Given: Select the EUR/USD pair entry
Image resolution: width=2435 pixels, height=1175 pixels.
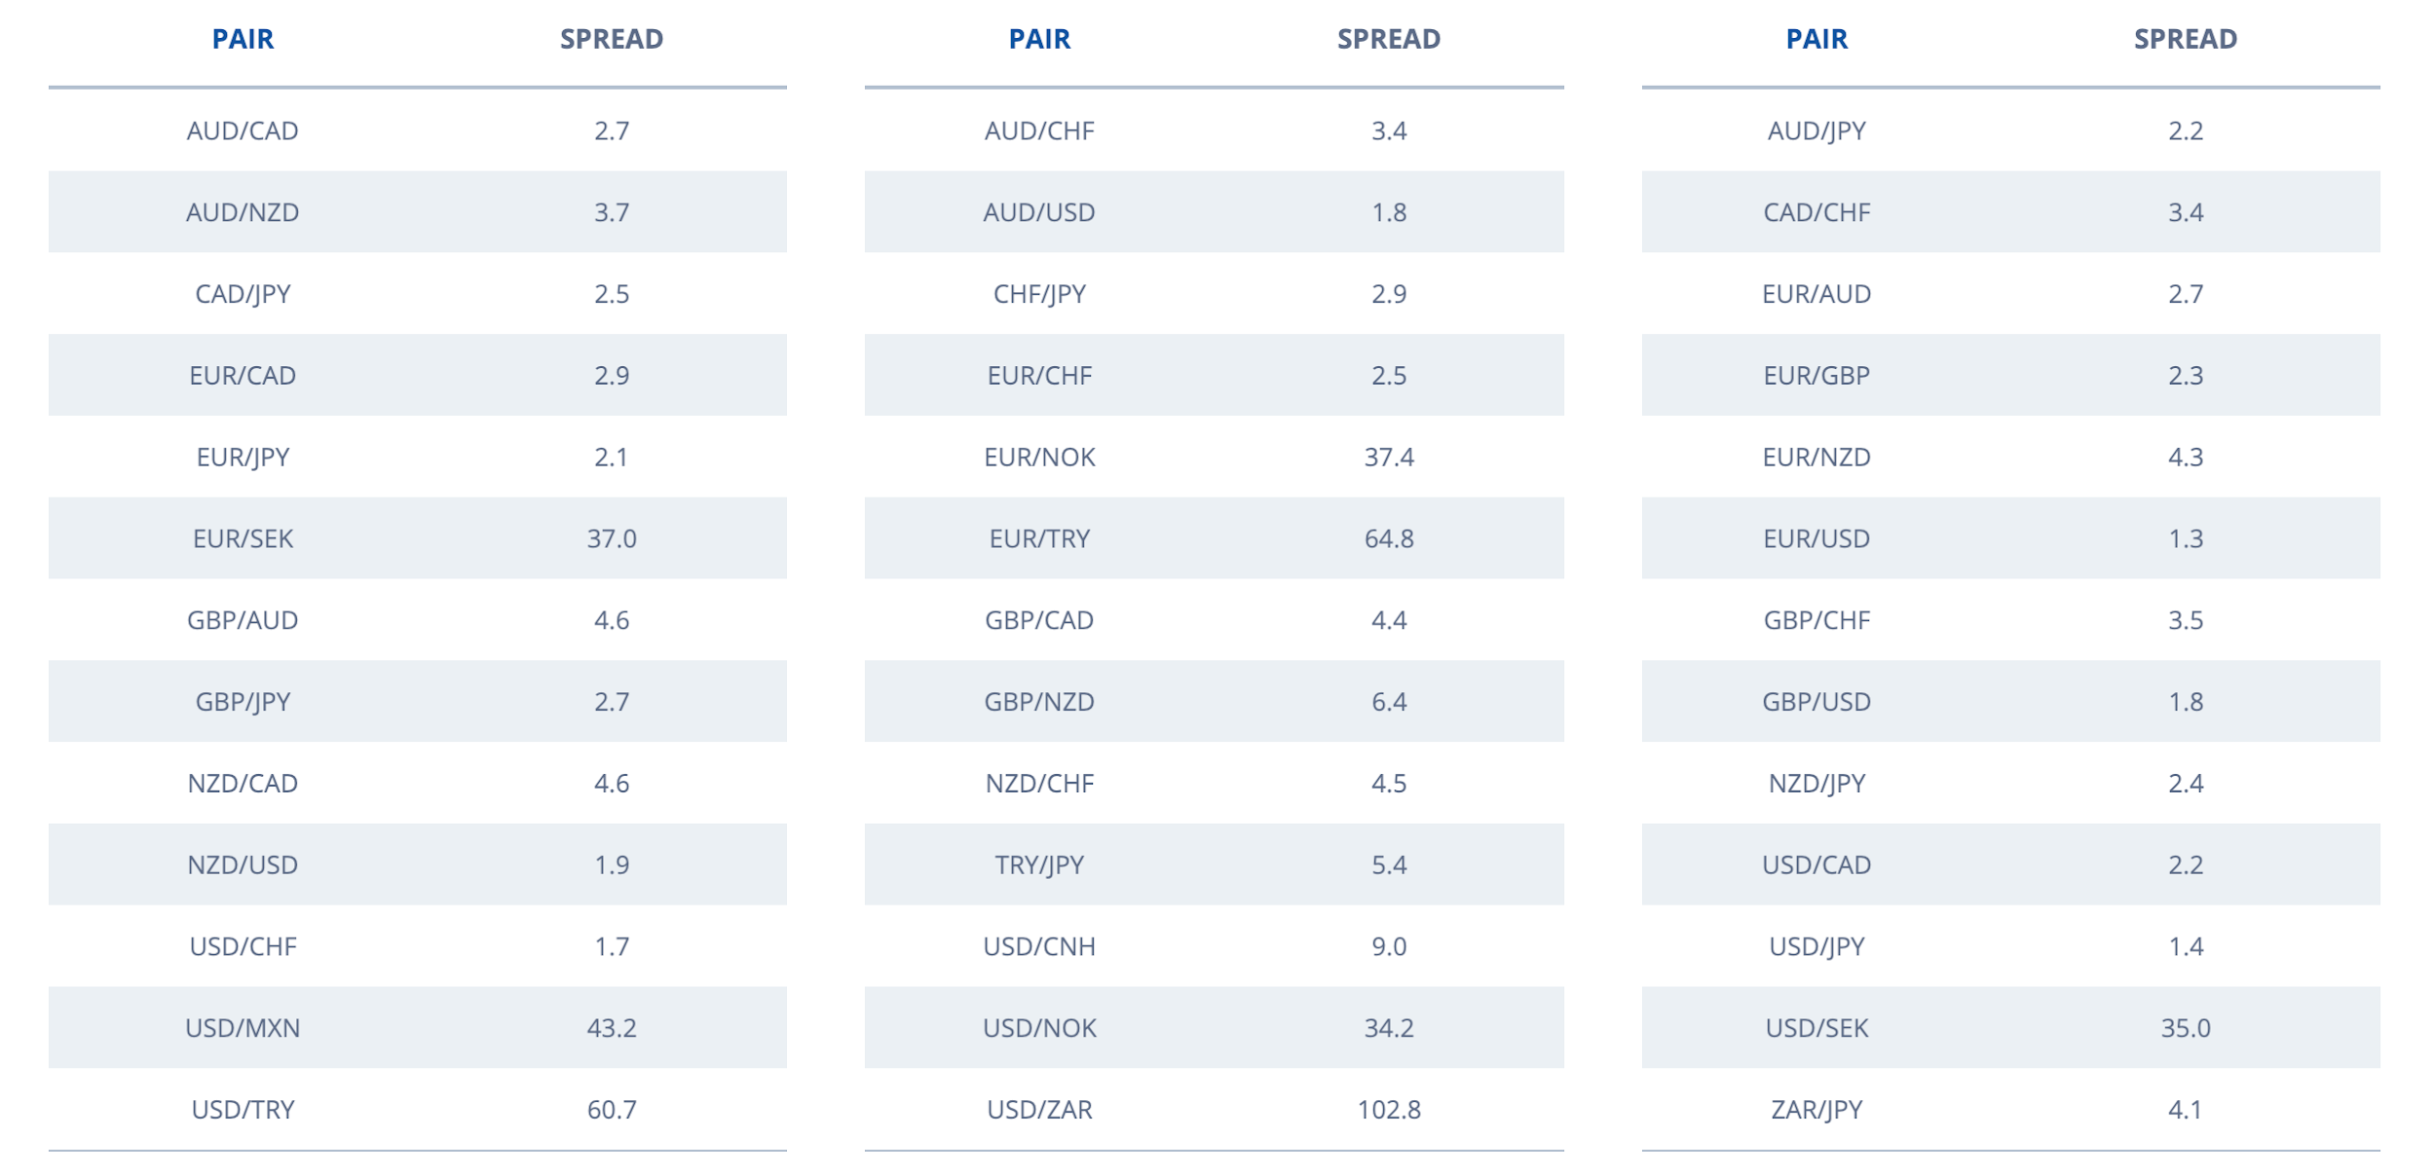Looking at the screenshot, I should point(1817,538).
